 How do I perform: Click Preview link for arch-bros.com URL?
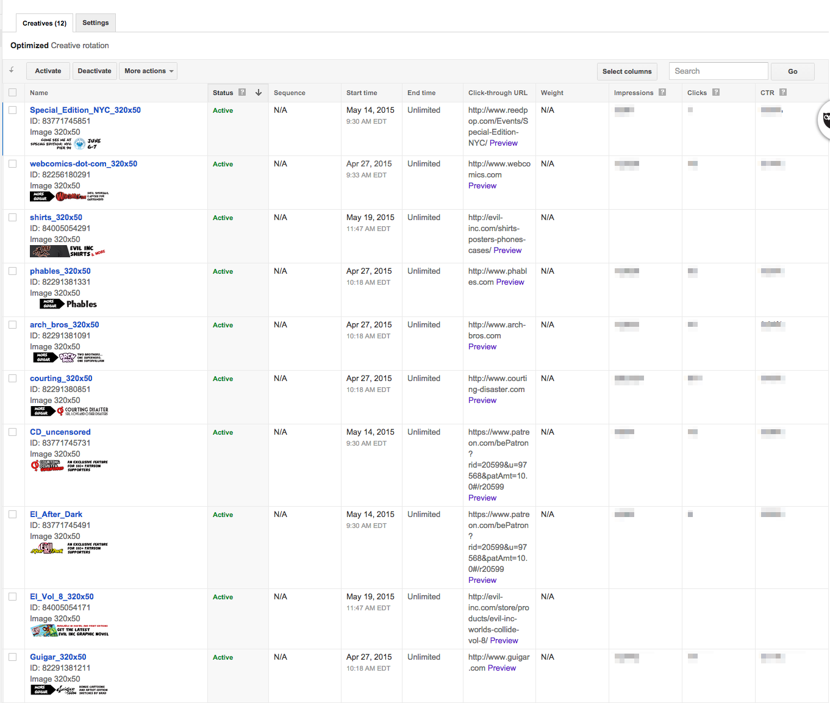pos(482,347)
